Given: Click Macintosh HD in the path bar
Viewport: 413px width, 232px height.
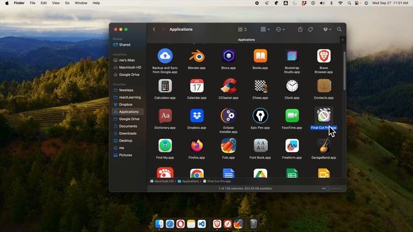Looking at the screenshot, I should click(x=162, y=181).
